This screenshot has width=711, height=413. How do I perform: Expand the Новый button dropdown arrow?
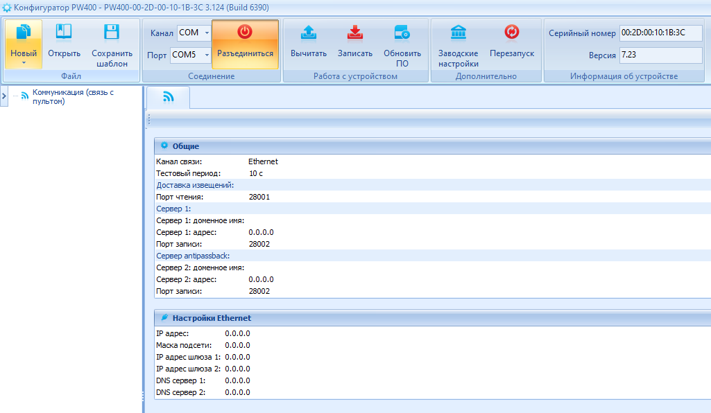[x=24, y=62]
